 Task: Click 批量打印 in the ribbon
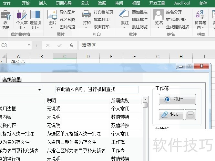coord(102,20)
